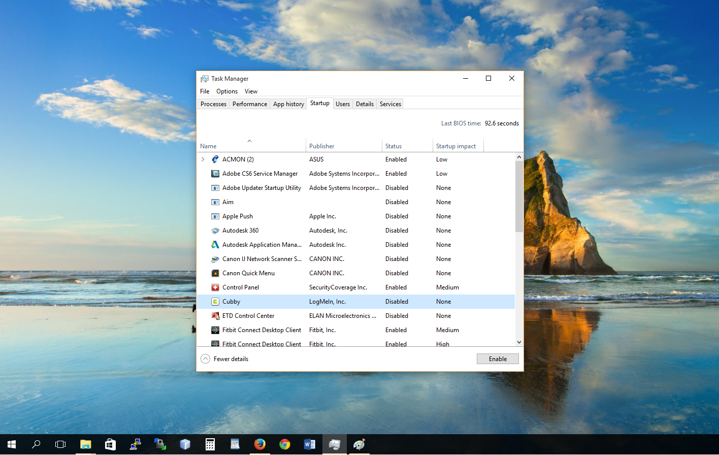Open the View menu
Screen dimensions: 719x455
(251, 91)
